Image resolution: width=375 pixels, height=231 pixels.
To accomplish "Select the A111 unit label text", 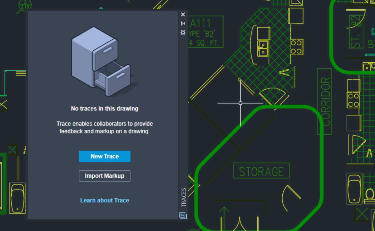I will click(201, 23).
